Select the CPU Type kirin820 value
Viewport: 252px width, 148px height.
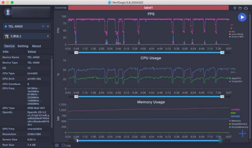click(x=32, y=73)
